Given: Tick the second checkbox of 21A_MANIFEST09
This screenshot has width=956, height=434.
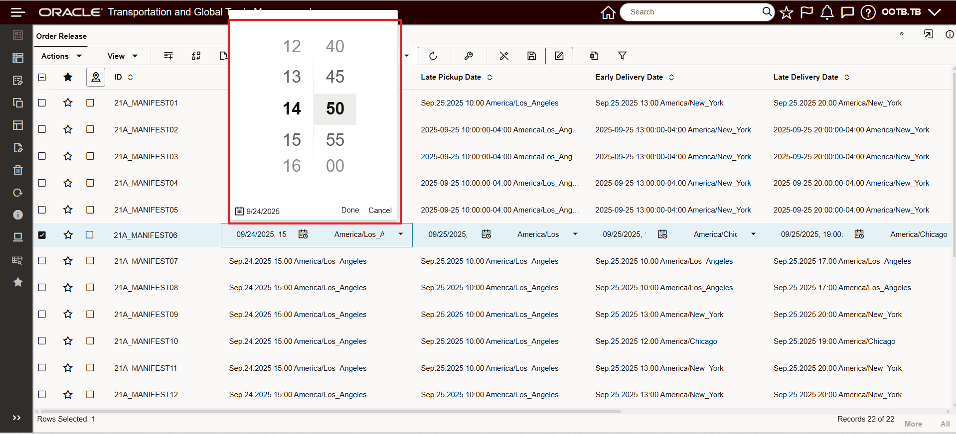Looking at the screenshot, I should 90,314.
